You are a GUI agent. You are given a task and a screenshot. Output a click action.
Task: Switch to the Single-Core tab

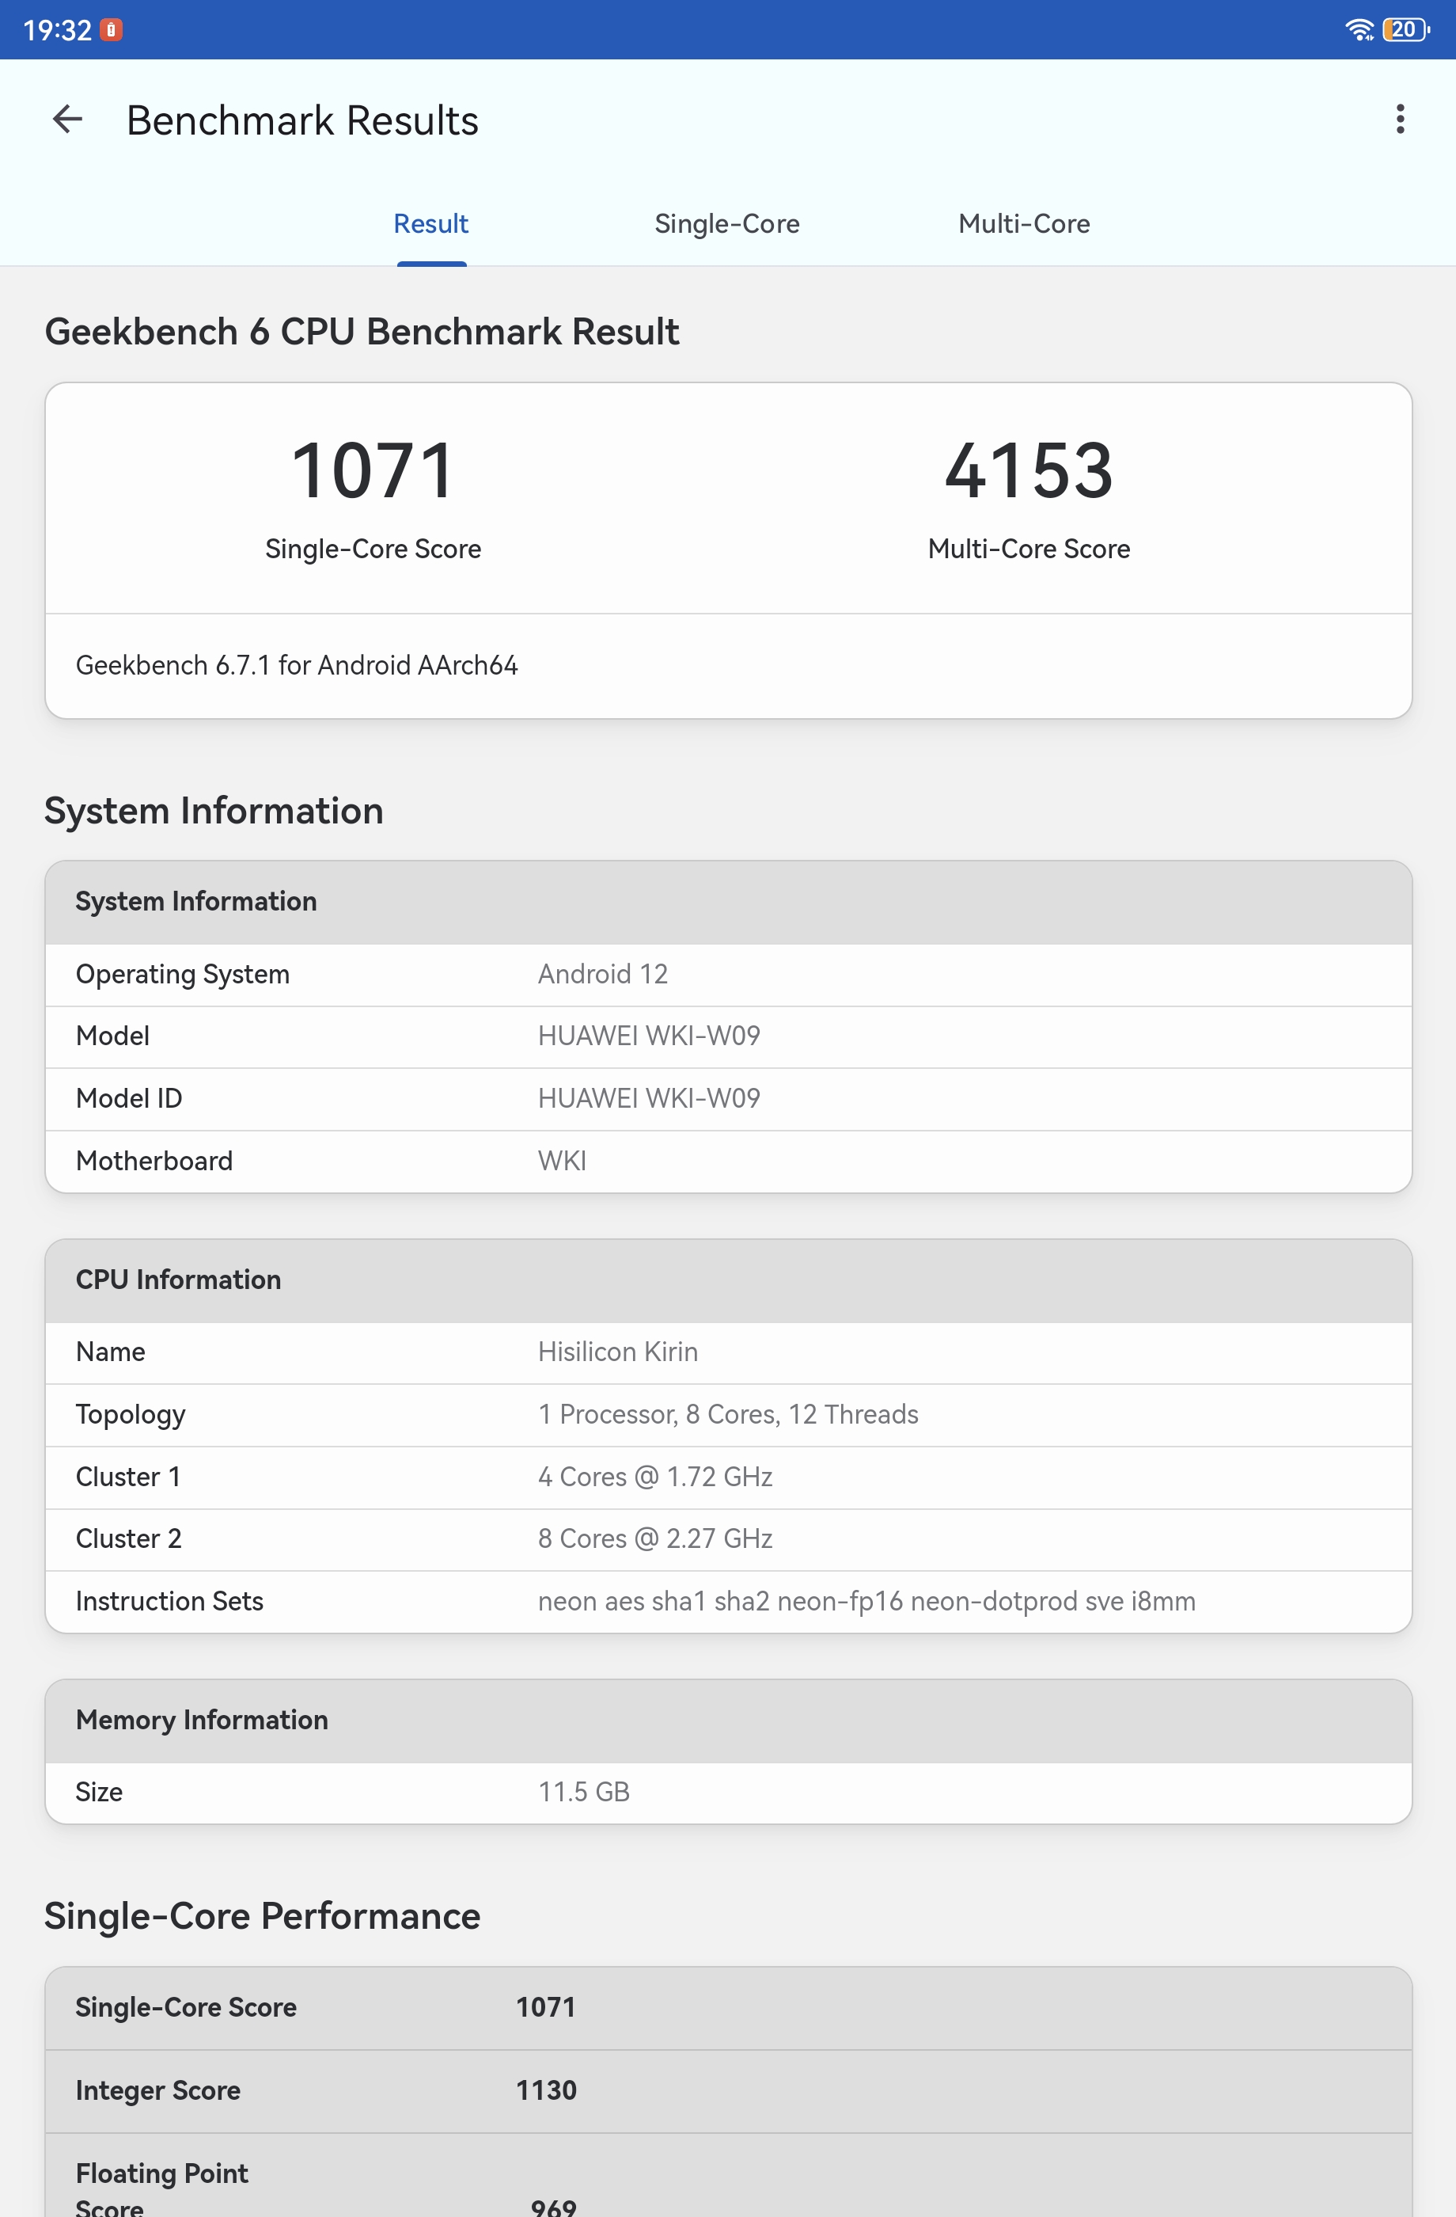[x=727, y=223]
